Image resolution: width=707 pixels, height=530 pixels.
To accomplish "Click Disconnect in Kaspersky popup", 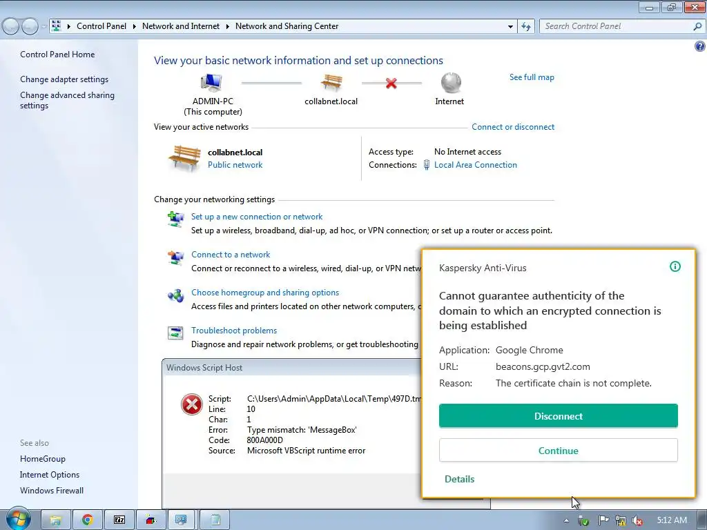I will coord(558,415).
